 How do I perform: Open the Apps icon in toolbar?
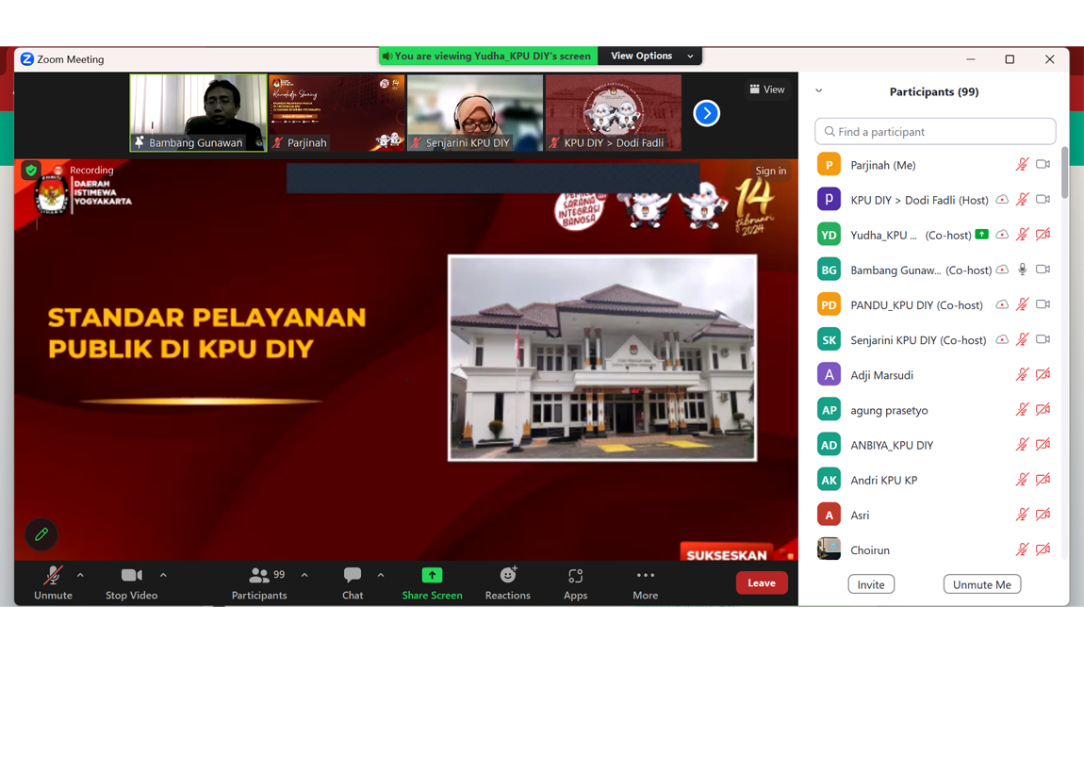575,576
